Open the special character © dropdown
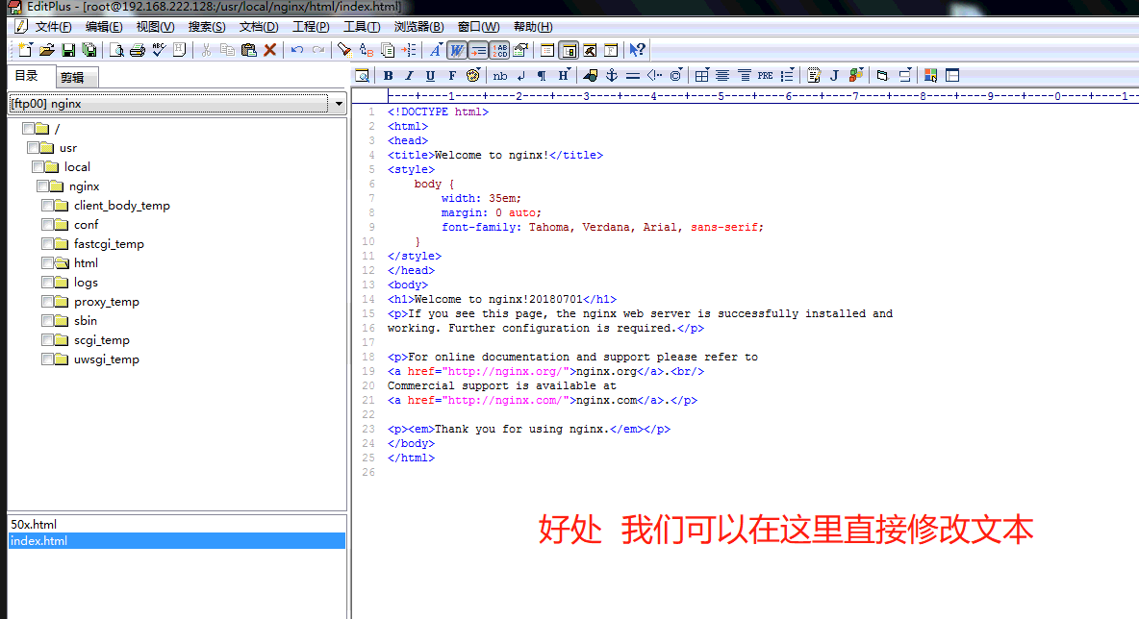The image size is (1139, 619). [x=676, y=76]
